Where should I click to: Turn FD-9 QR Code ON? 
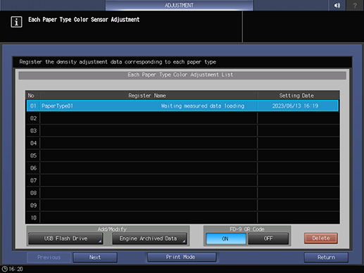pyautogui.click(x=226, y=239)
